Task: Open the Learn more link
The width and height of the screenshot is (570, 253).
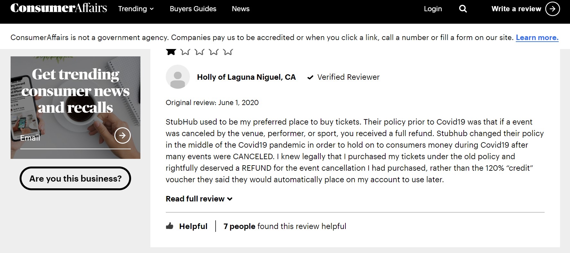Action: coord(537,37)
